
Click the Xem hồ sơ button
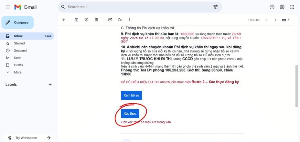click(132, 96)
